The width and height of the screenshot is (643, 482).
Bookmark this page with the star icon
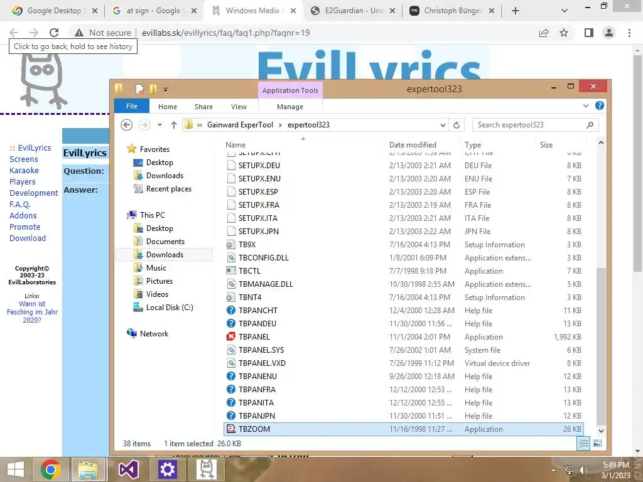tap(564, 33)
